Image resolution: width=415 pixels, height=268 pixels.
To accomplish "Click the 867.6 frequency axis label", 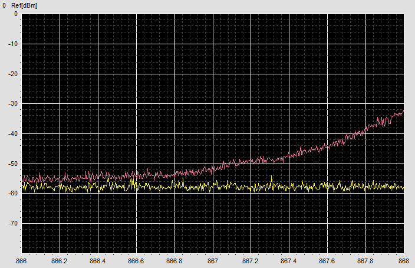I will point(327,261).
